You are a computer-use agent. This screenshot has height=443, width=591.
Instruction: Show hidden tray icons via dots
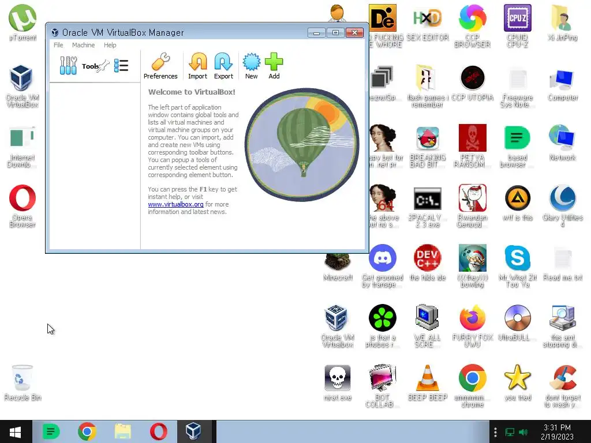click(x=495, y=432)
